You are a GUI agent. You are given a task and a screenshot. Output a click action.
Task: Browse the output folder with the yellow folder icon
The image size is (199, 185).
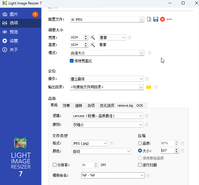coord(149,87)
